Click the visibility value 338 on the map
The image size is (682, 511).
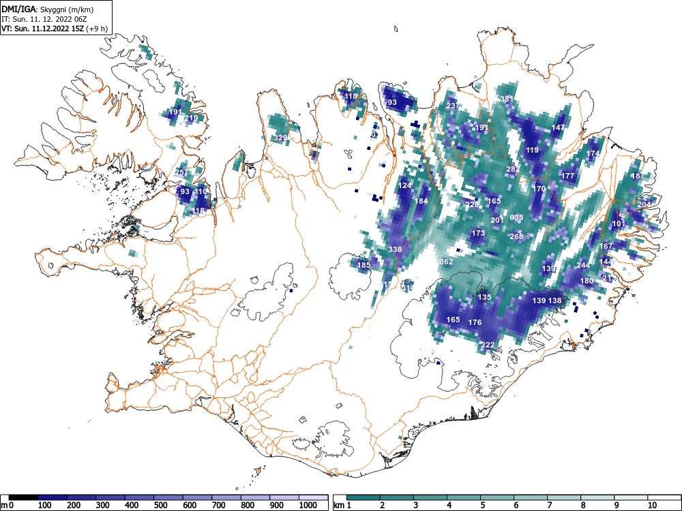[x=395, y=249]
